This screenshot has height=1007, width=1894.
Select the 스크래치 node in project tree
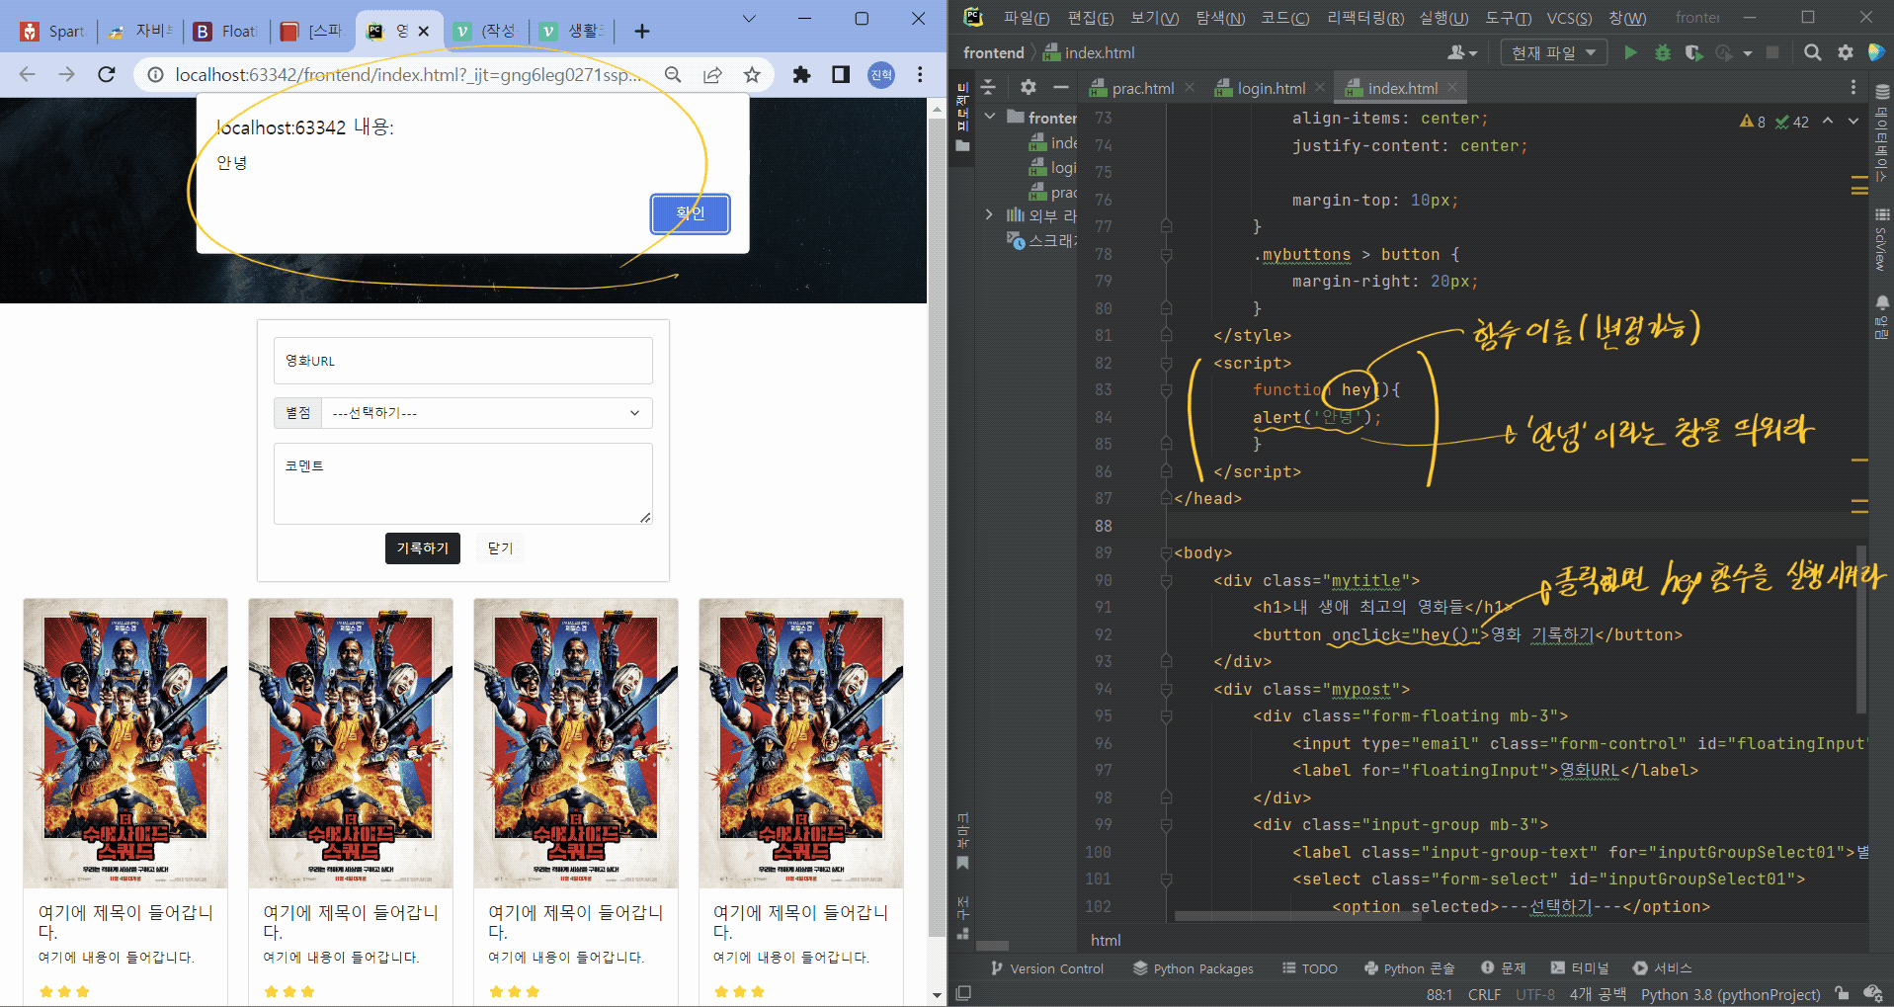click(x=1041, y=240)
